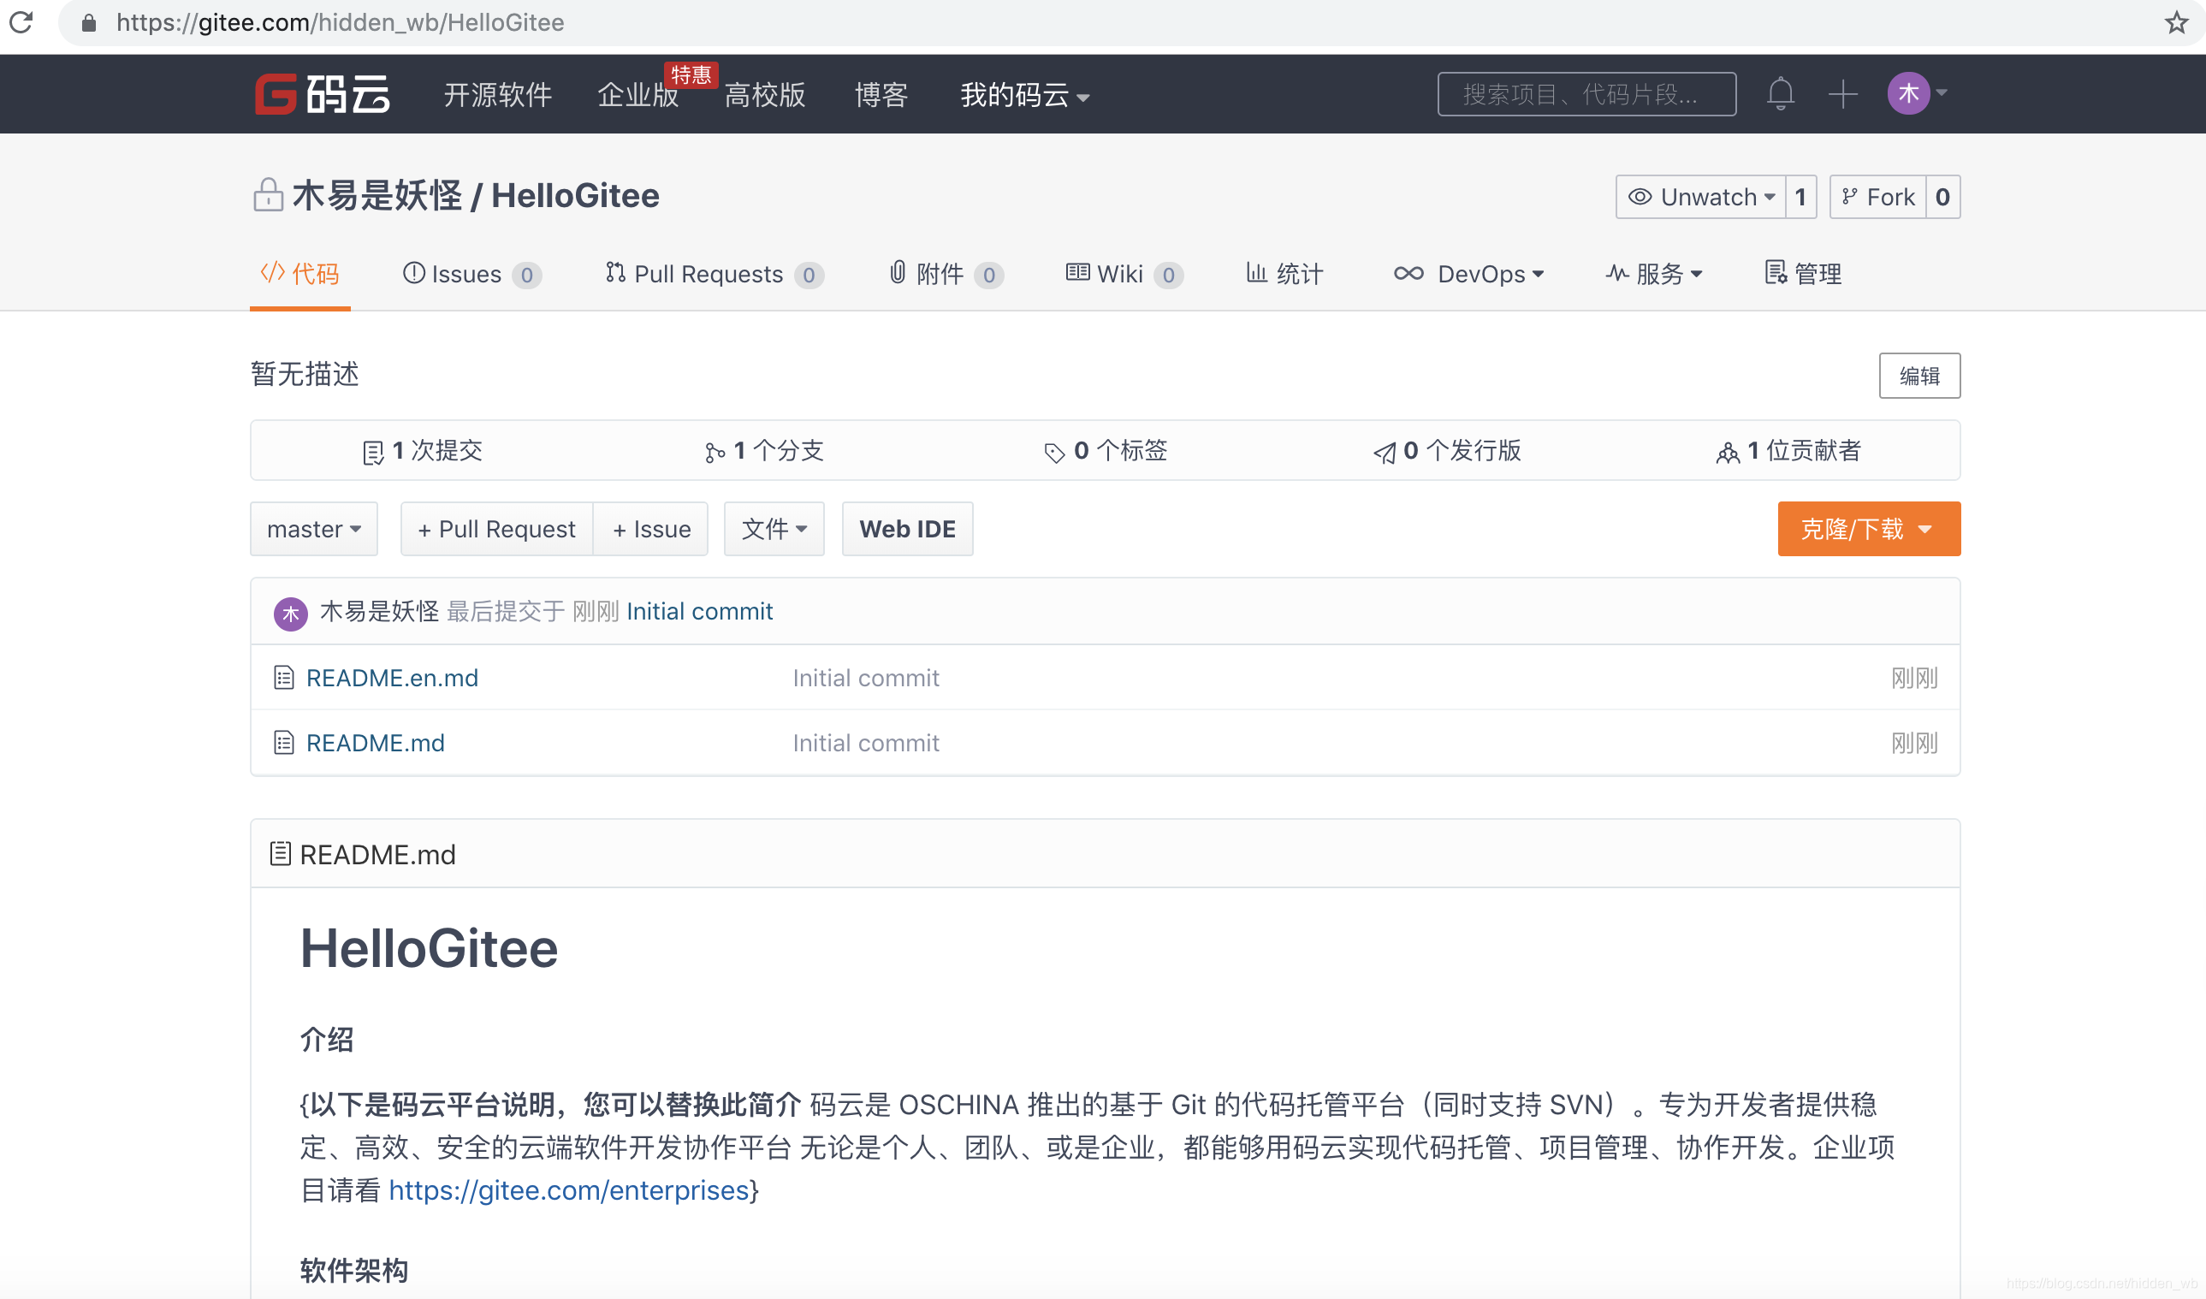Focus the 搜索项目、代码片段 search box
The width and height of the screenshot is (2206, 1299).
(x=1586, y=93)
